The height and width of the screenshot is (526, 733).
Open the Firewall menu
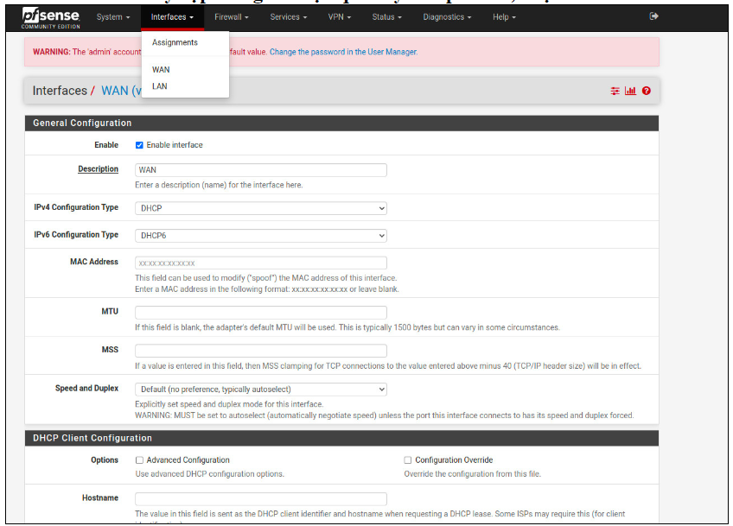(x=231, y=17)
